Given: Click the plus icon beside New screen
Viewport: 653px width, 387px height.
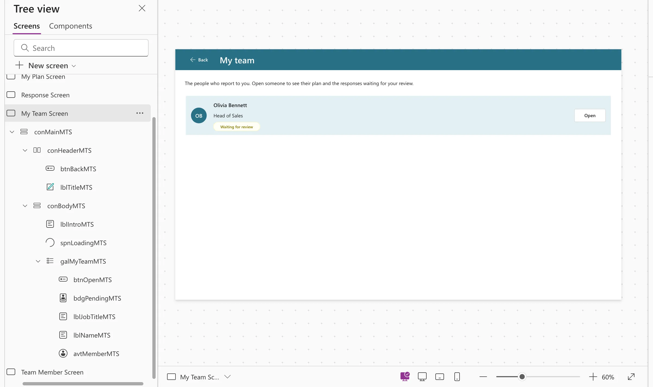Looking at the screenshot, I should tap(19, 65).
